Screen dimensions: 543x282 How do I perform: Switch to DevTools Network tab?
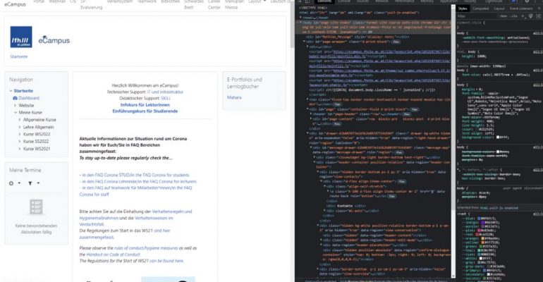point(382,1)
